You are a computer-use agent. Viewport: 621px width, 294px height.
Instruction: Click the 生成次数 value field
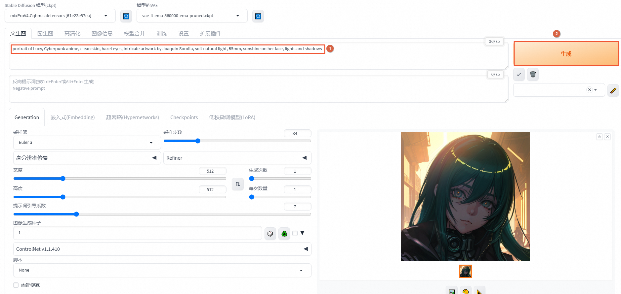click(297, 171)
